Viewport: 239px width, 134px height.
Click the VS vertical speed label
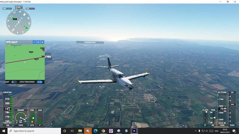[232, 92]
